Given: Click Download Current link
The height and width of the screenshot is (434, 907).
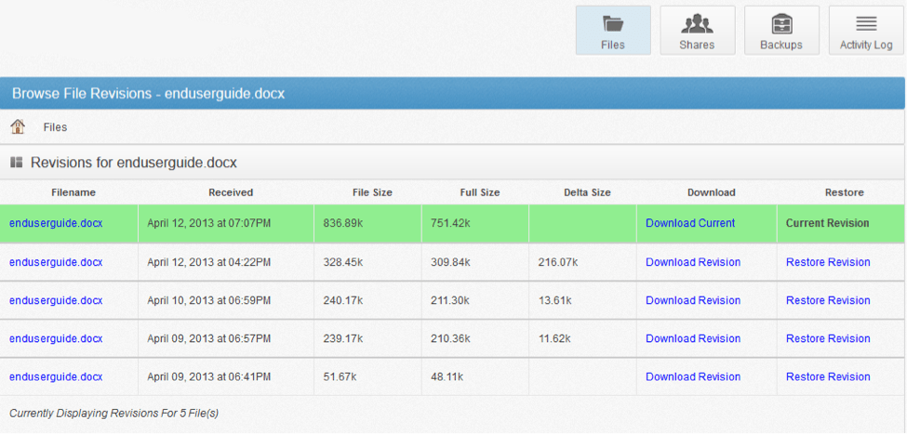Looking at the screenshot, I should point(690,223).
